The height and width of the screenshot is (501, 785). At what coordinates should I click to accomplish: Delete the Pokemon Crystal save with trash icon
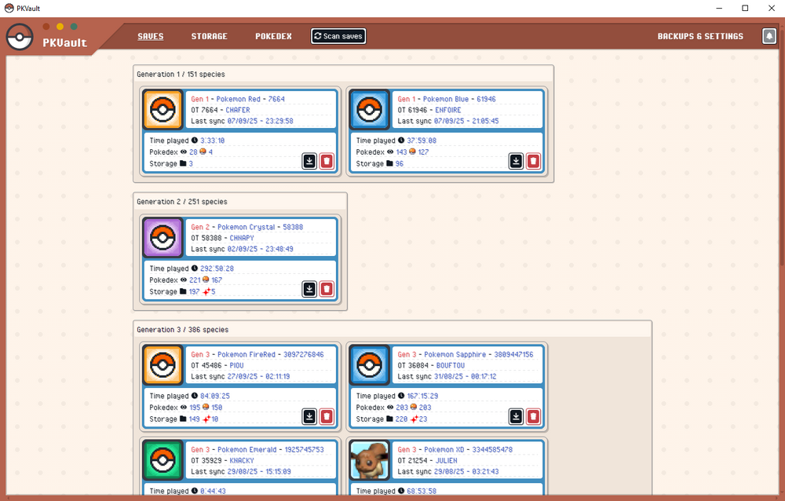(x=327, y=289)
